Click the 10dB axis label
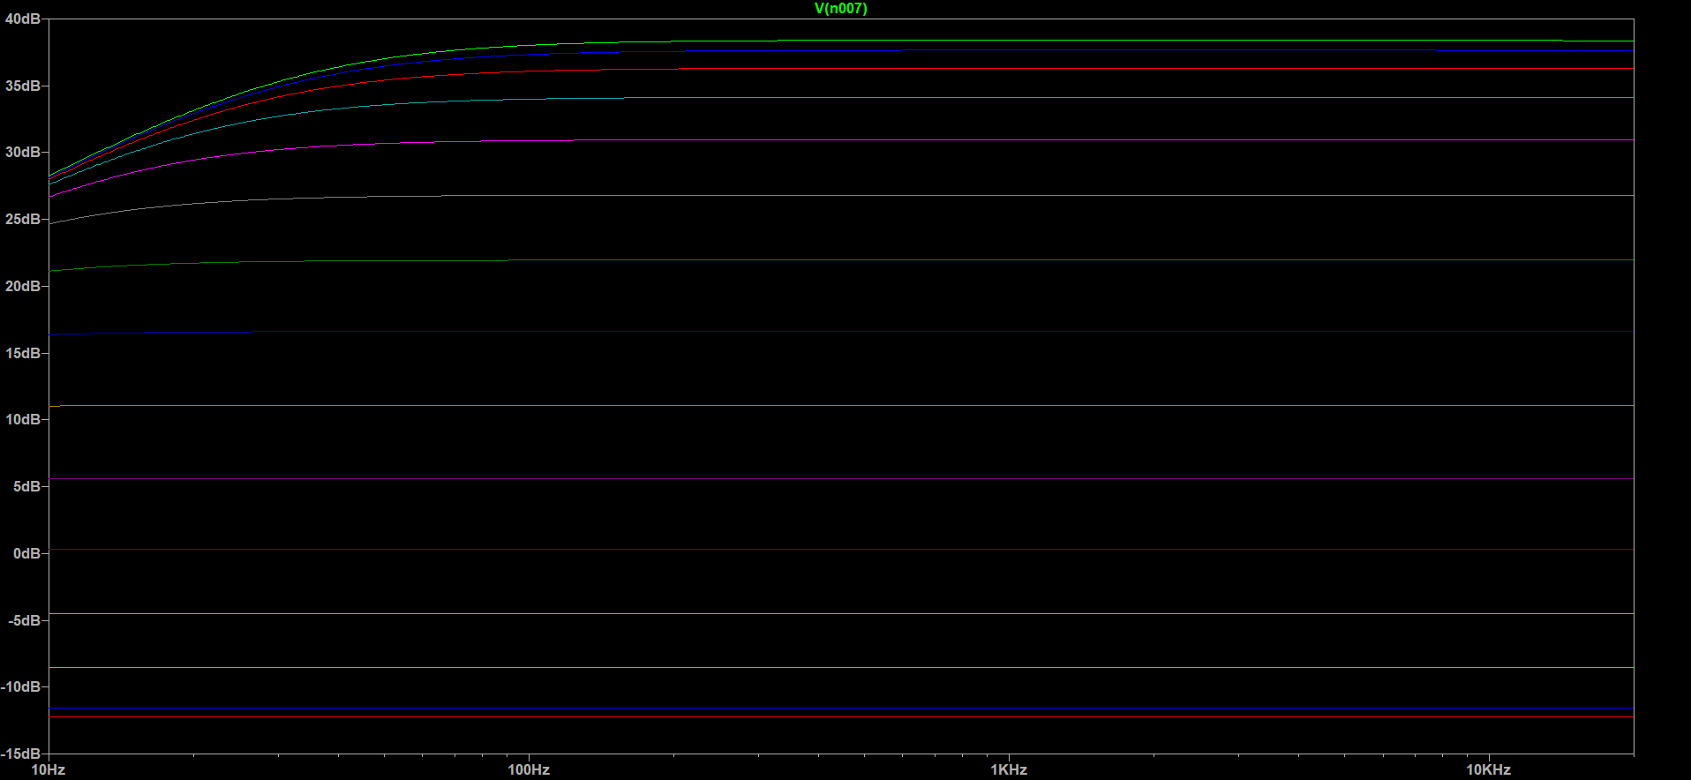This screenshot has width=1691, height=780. click(23, 419)
